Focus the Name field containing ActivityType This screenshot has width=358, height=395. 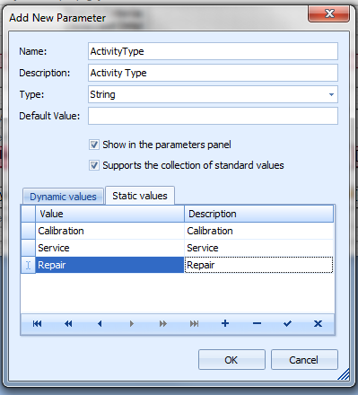[x=213, y=51]
